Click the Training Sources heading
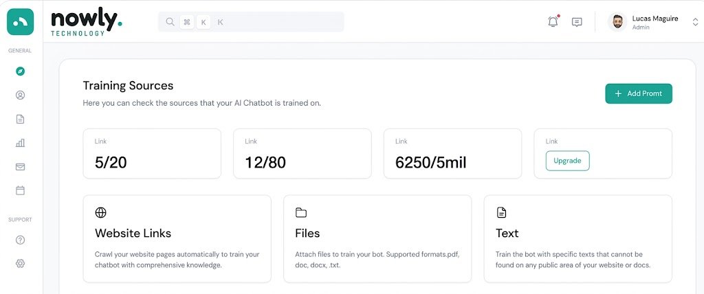The image size is (704, 294). pos(128,85)
